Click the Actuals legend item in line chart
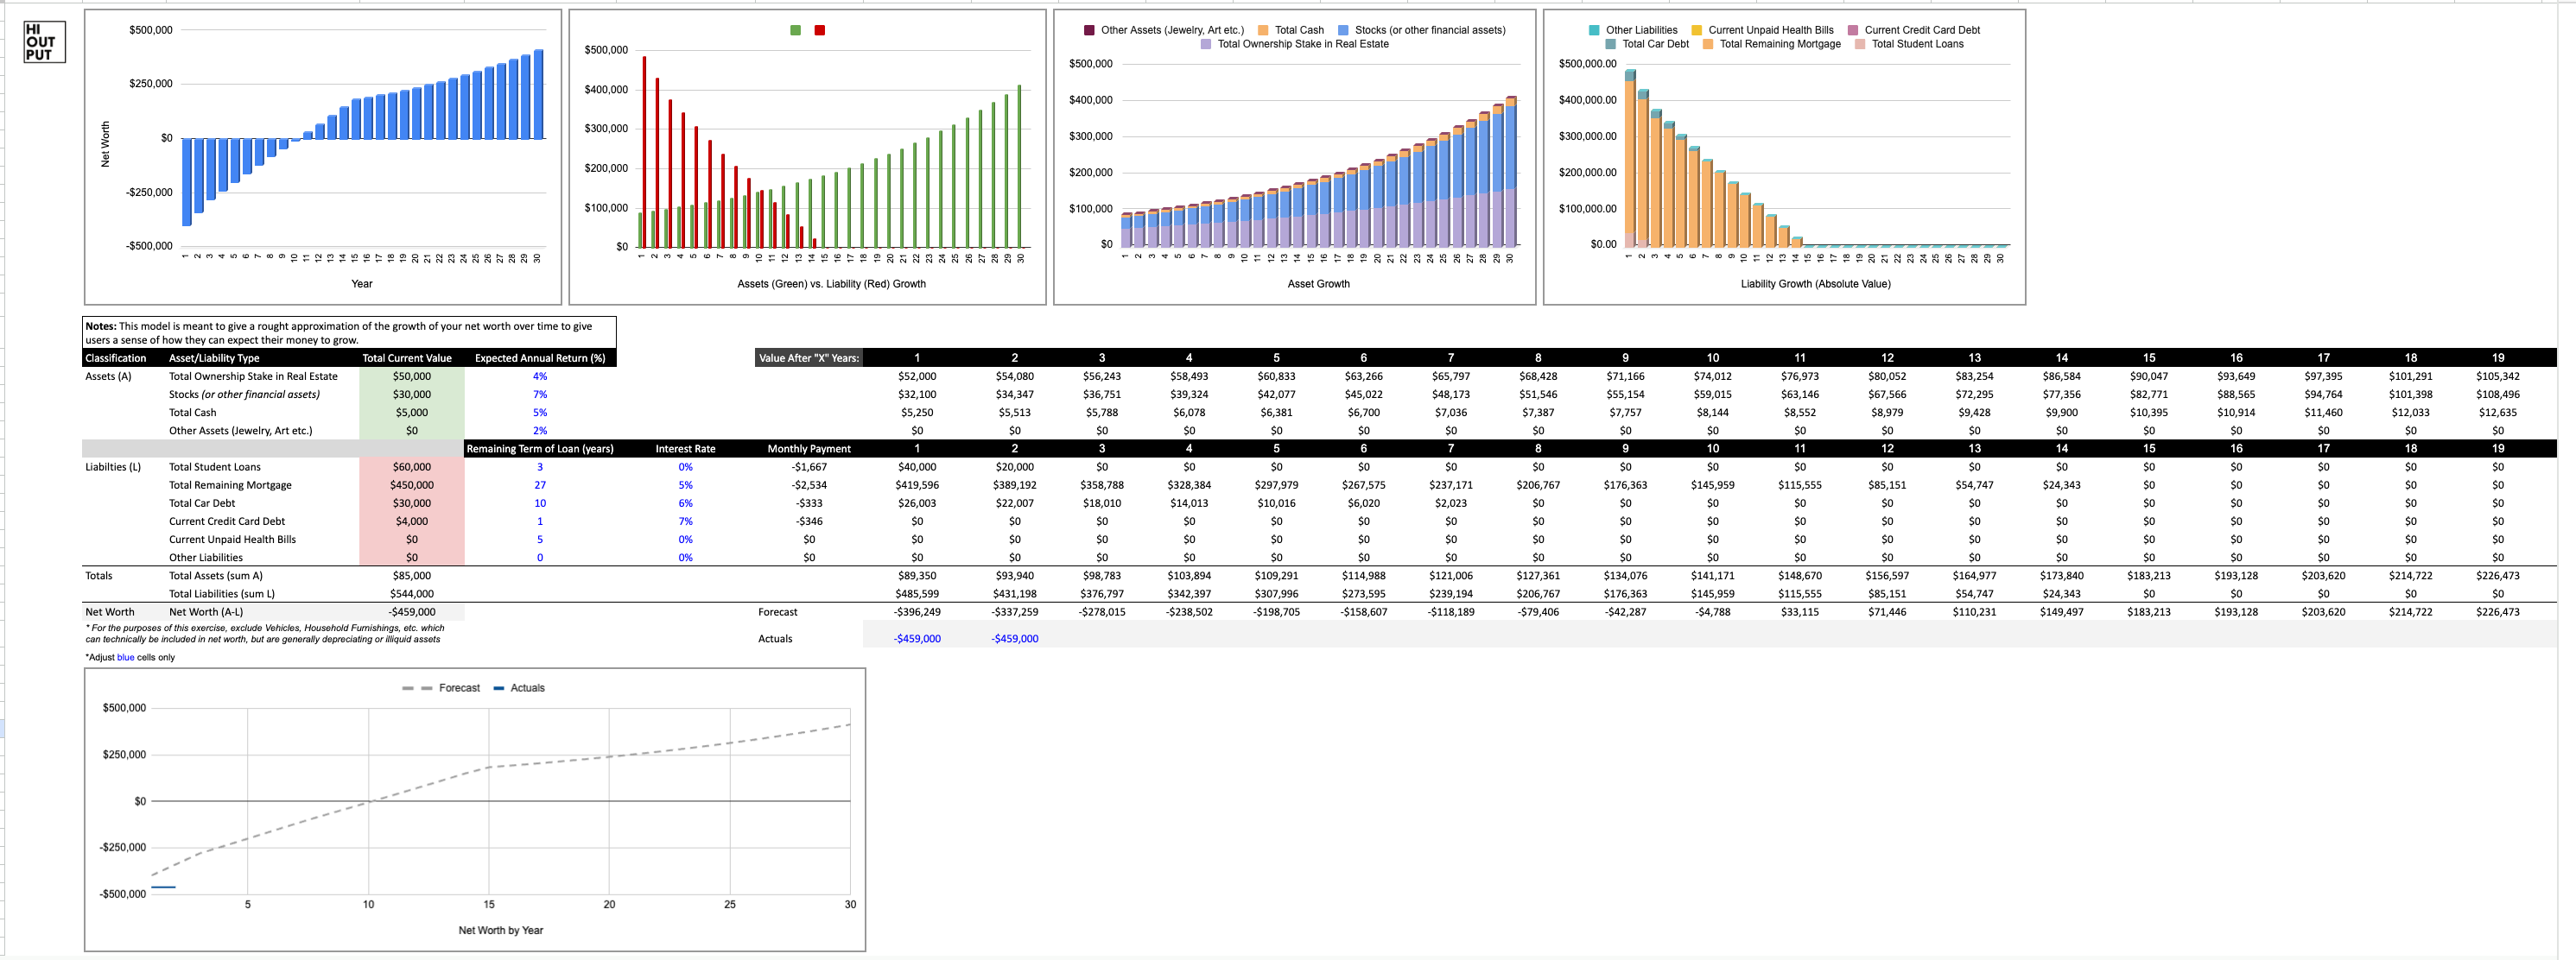2576x960 pixels. pos(526,688)
